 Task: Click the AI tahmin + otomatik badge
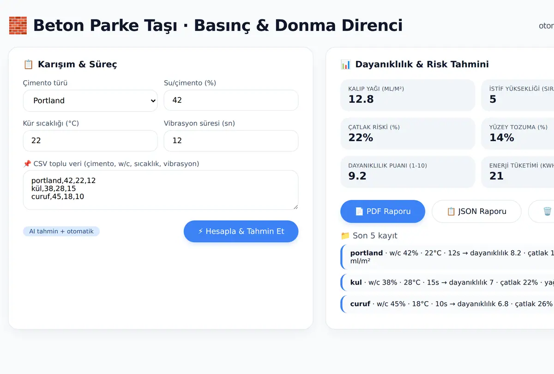tap(61, 231)
